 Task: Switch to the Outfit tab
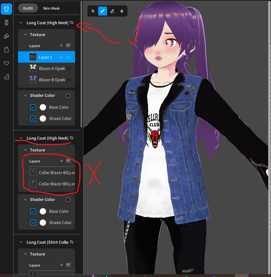pos(28,8)
